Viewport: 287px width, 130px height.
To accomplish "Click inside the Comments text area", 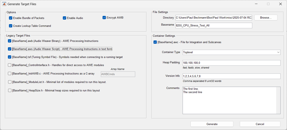I will click(x=229, y=100).
